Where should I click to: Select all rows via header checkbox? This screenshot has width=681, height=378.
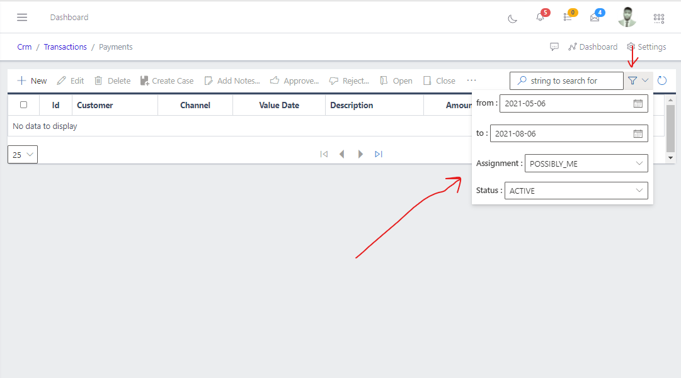coord(23,105)
